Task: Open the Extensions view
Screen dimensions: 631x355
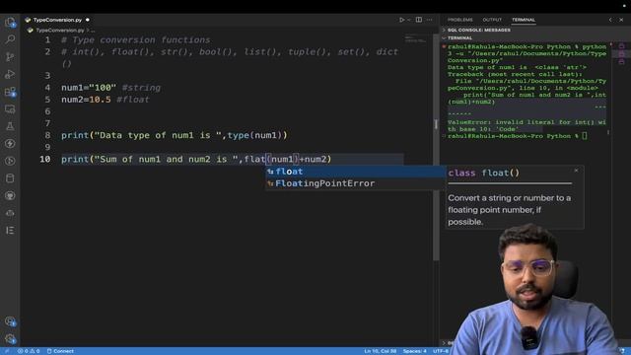Action: click(10, 92)
